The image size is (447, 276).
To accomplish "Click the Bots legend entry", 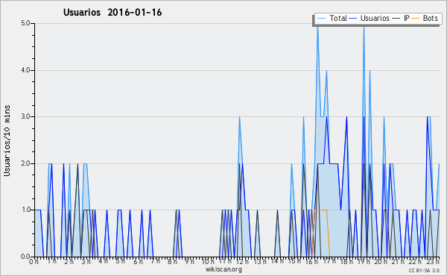I will click(x=425, y=18).
